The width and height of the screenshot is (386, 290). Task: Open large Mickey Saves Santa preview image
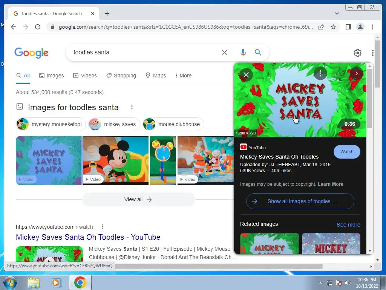300,100
